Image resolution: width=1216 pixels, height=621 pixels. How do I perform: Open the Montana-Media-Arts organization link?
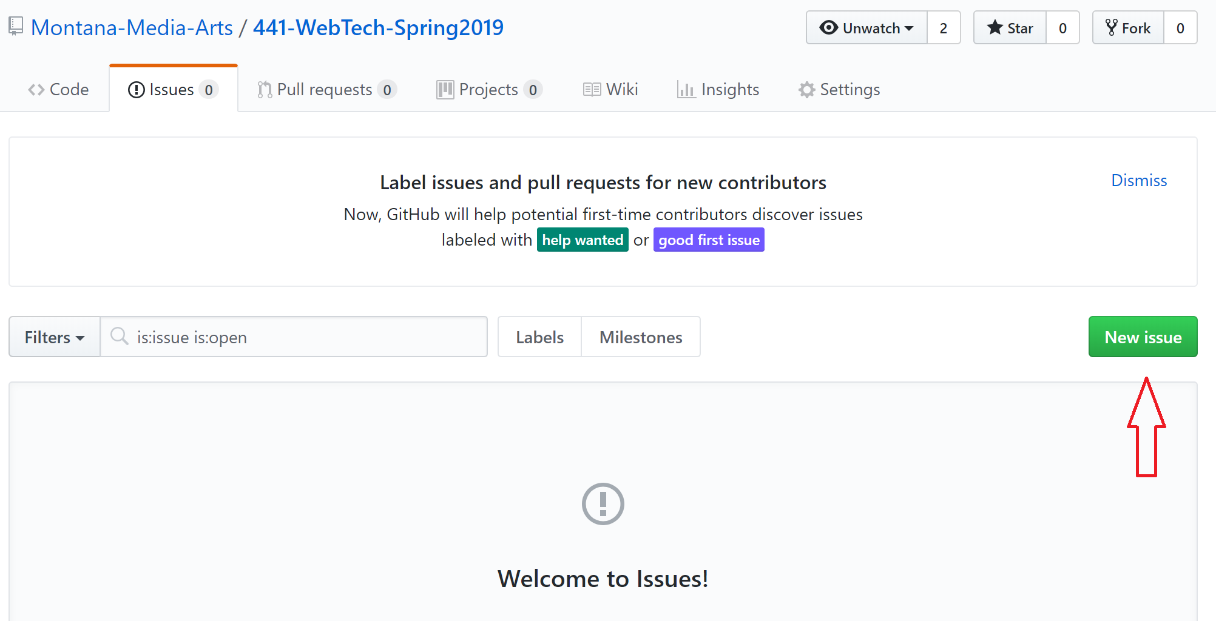(132, 28)
